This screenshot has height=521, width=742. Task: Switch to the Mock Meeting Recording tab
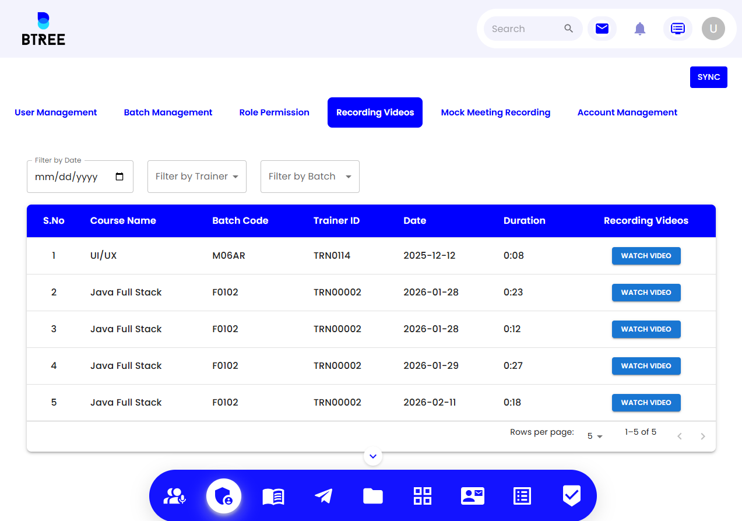[495, 112]
